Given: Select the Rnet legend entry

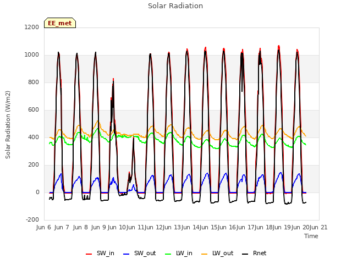Looking at the screenshot, I should coord(254,253).
